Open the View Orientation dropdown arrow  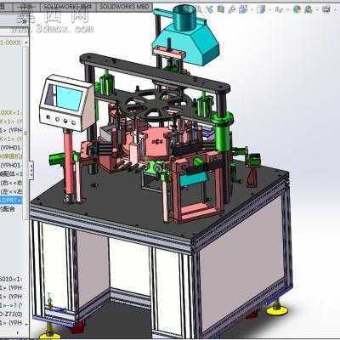pos(252,10)
